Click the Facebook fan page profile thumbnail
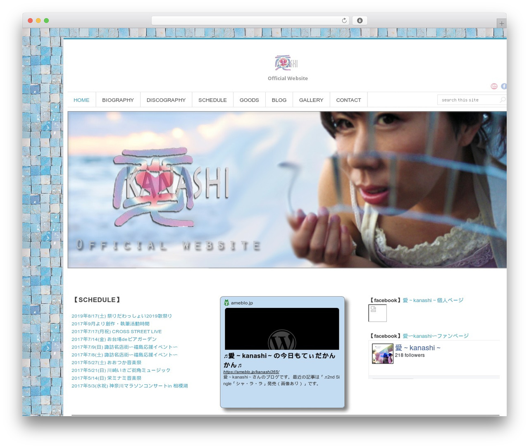Viewport: 529px width, 448px height. pos(382,353)
